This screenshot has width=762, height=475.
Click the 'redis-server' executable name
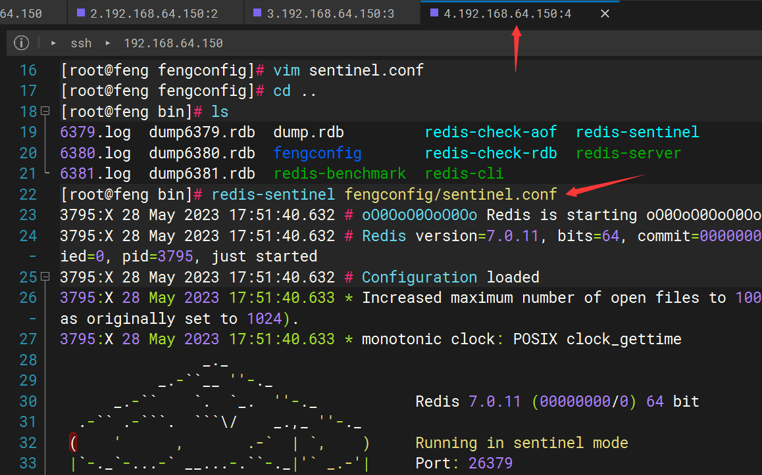pyautogui.click(x=628, y=153)
